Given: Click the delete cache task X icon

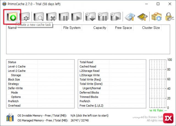Looking at the screenshot, I should (51, 17).
